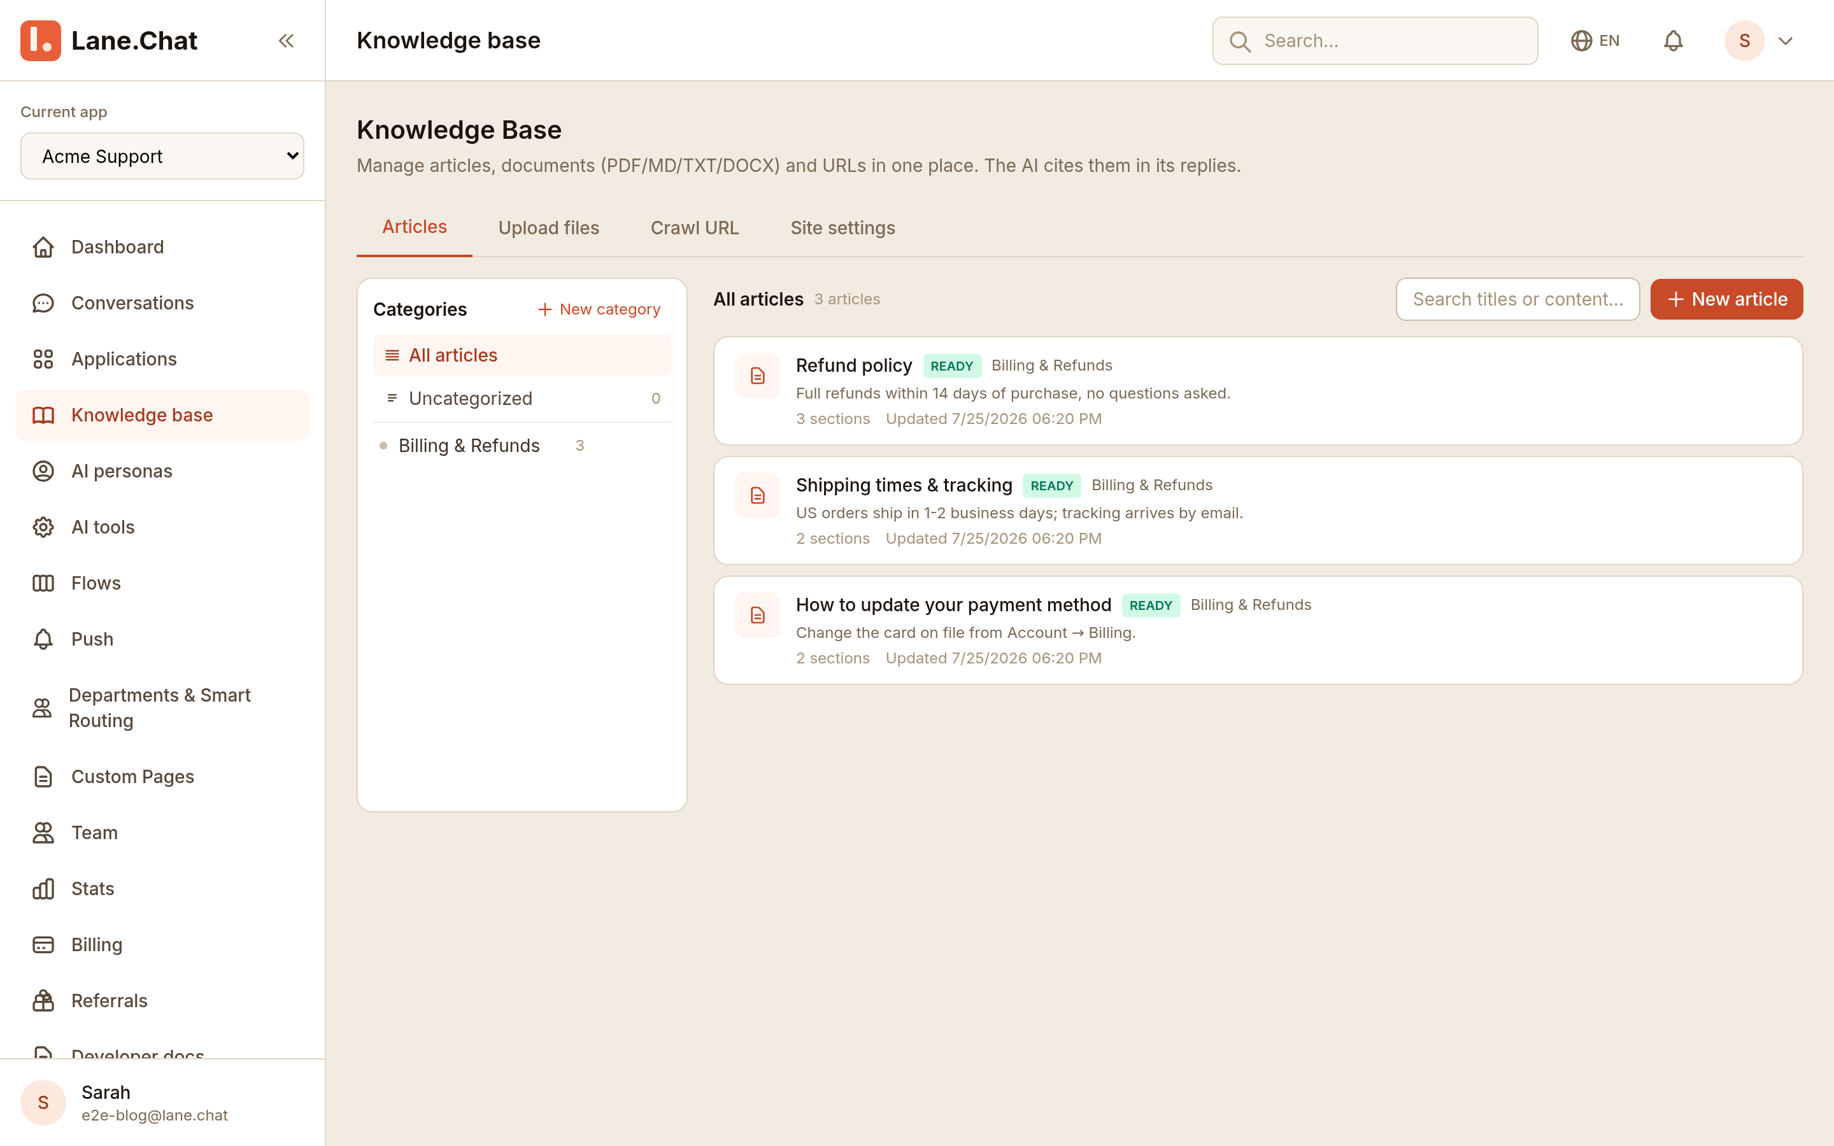Click the READY badge on payment method article
The image size is (1834, 1146).
coord(1151,605)
